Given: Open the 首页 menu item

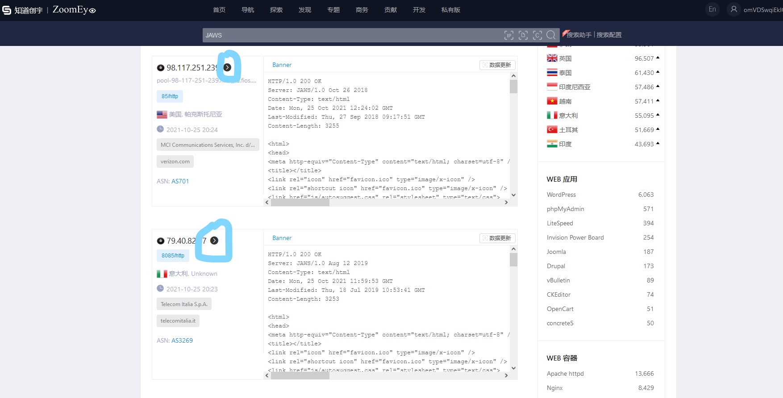Looking at the screenshot, I should click(x=219, y=10).
